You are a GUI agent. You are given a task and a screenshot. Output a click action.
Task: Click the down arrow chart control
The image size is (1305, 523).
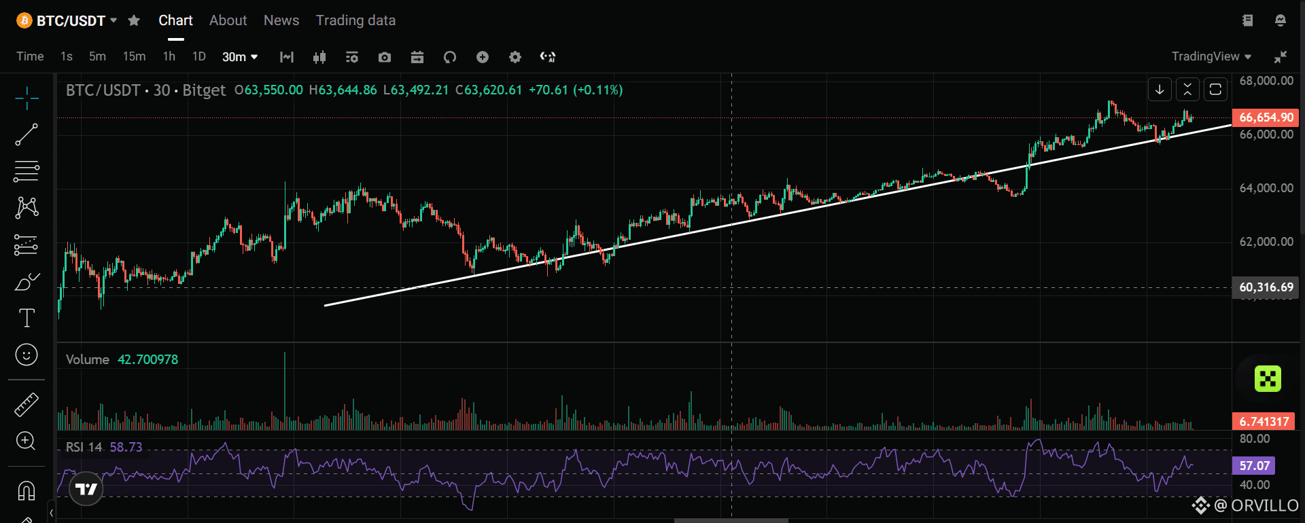coord(1160,89)
